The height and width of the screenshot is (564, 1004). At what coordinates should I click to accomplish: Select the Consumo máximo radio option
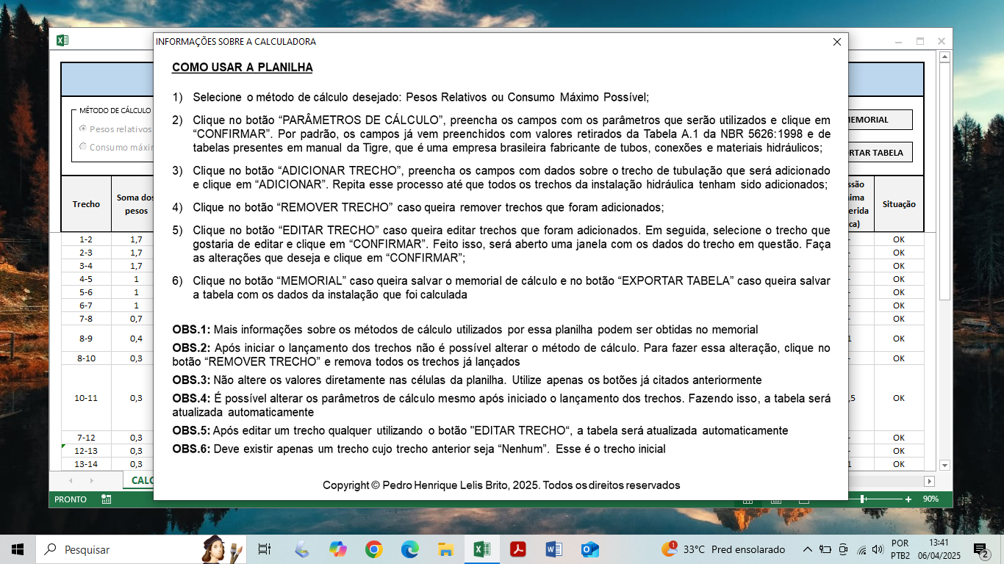[x=83, y=147]
